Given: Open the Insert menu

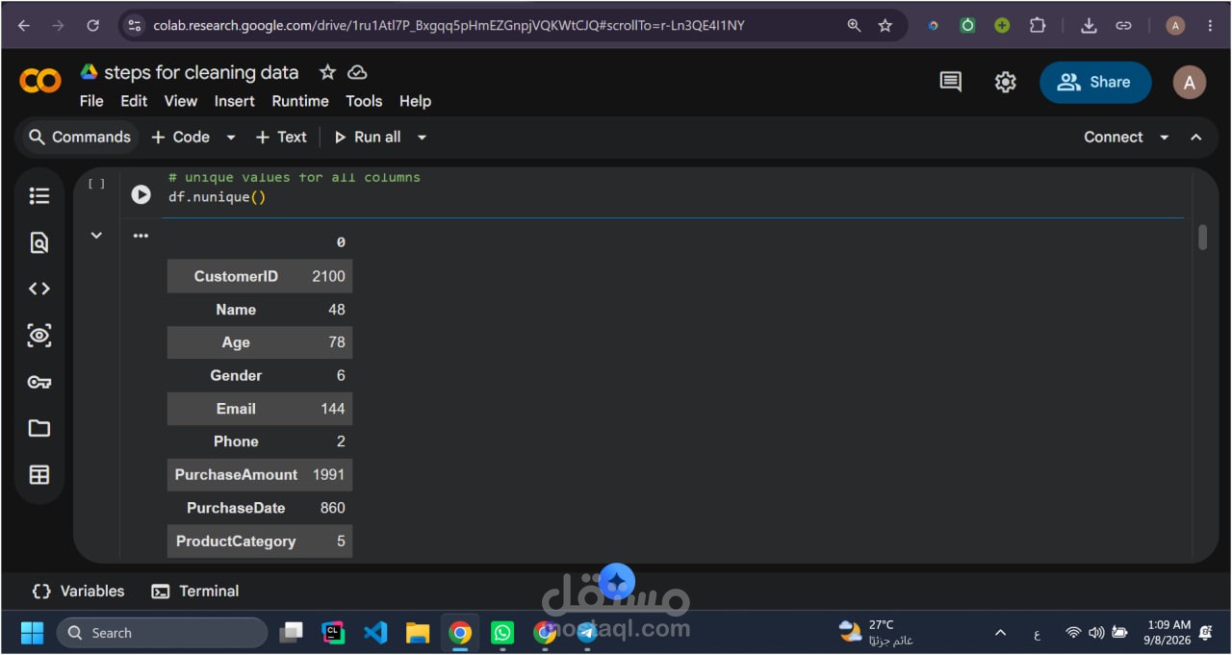Looking at the screenshot, I should tap(234, 101).
